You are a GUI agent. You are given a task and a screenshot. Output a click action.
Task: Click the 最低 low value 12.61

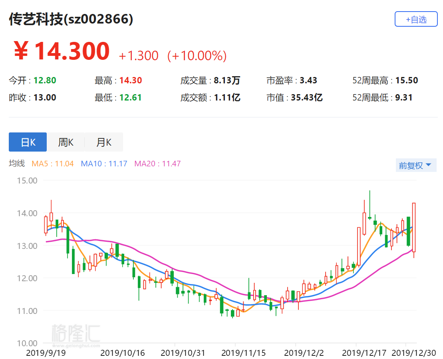[x=131, y=98]
